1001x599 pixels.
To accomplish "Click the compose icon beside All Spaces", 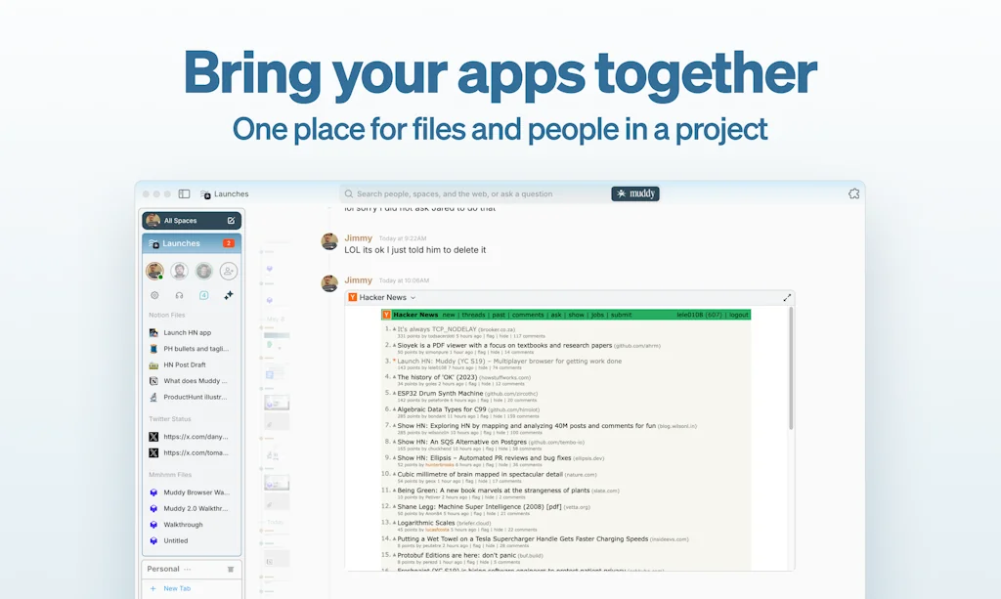I will coord(231,221).
